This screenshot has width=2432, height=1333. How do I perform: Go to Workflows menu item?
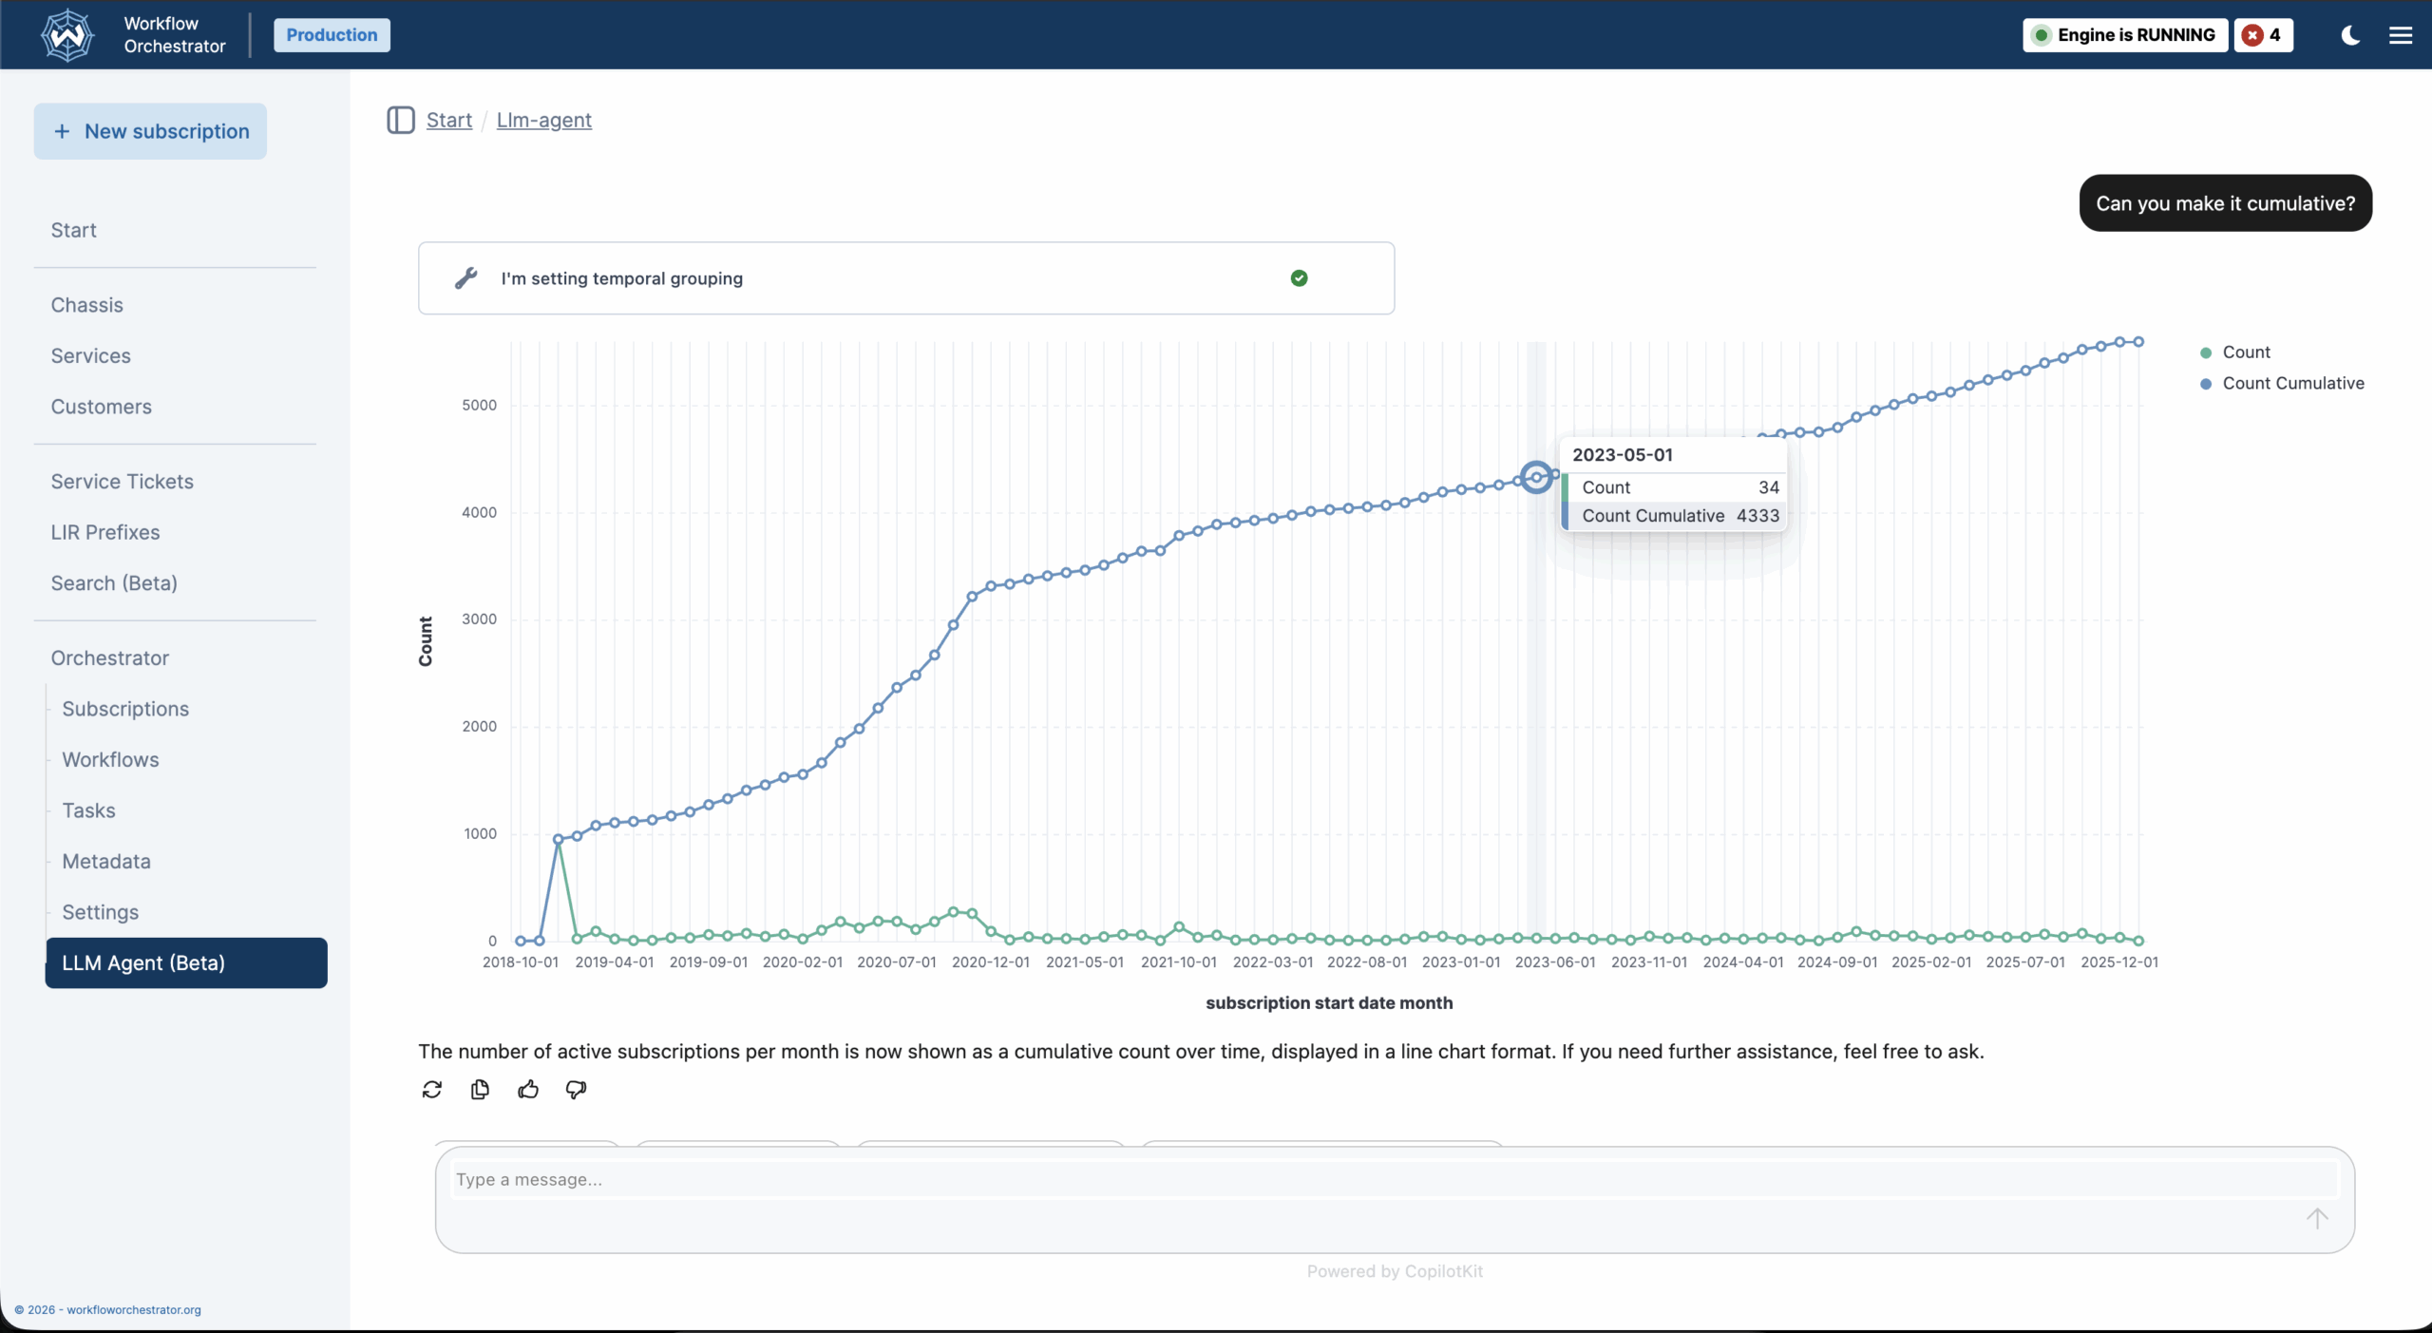pyautogui.click(x=110, y=760)
